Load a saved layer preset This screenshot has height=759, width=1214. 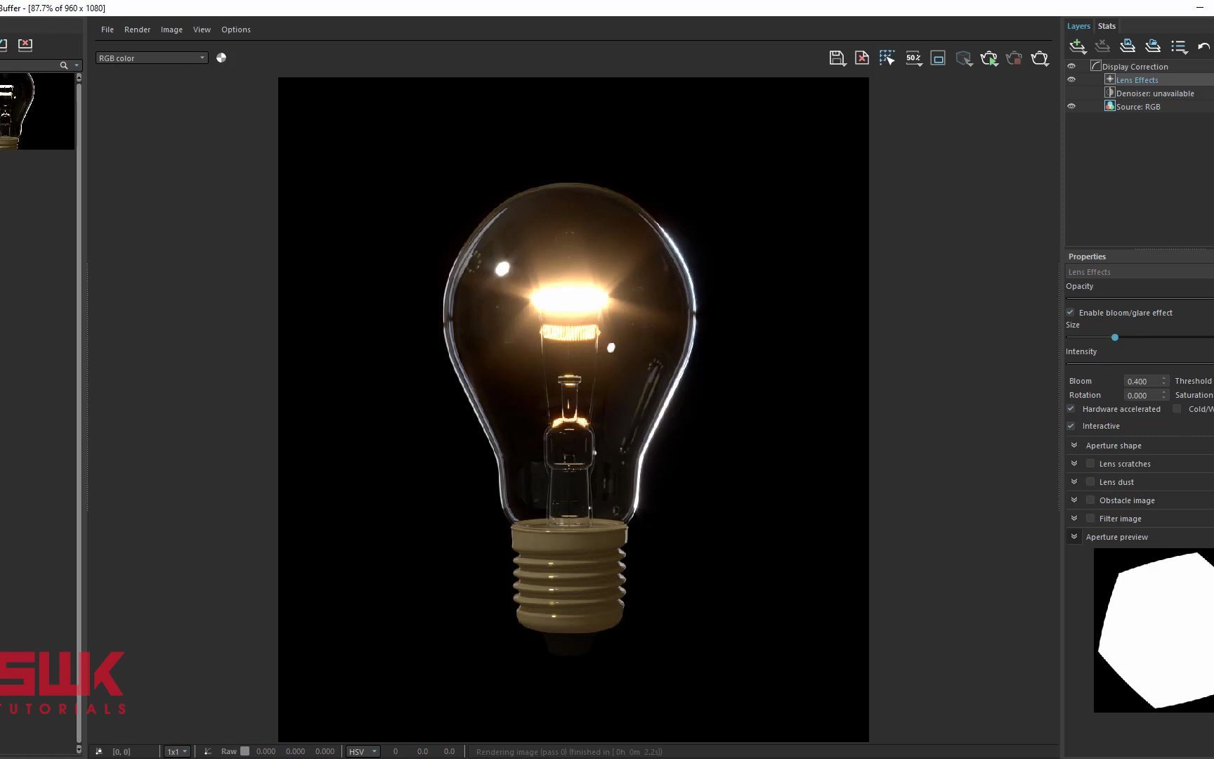(x=1153, y=46)
